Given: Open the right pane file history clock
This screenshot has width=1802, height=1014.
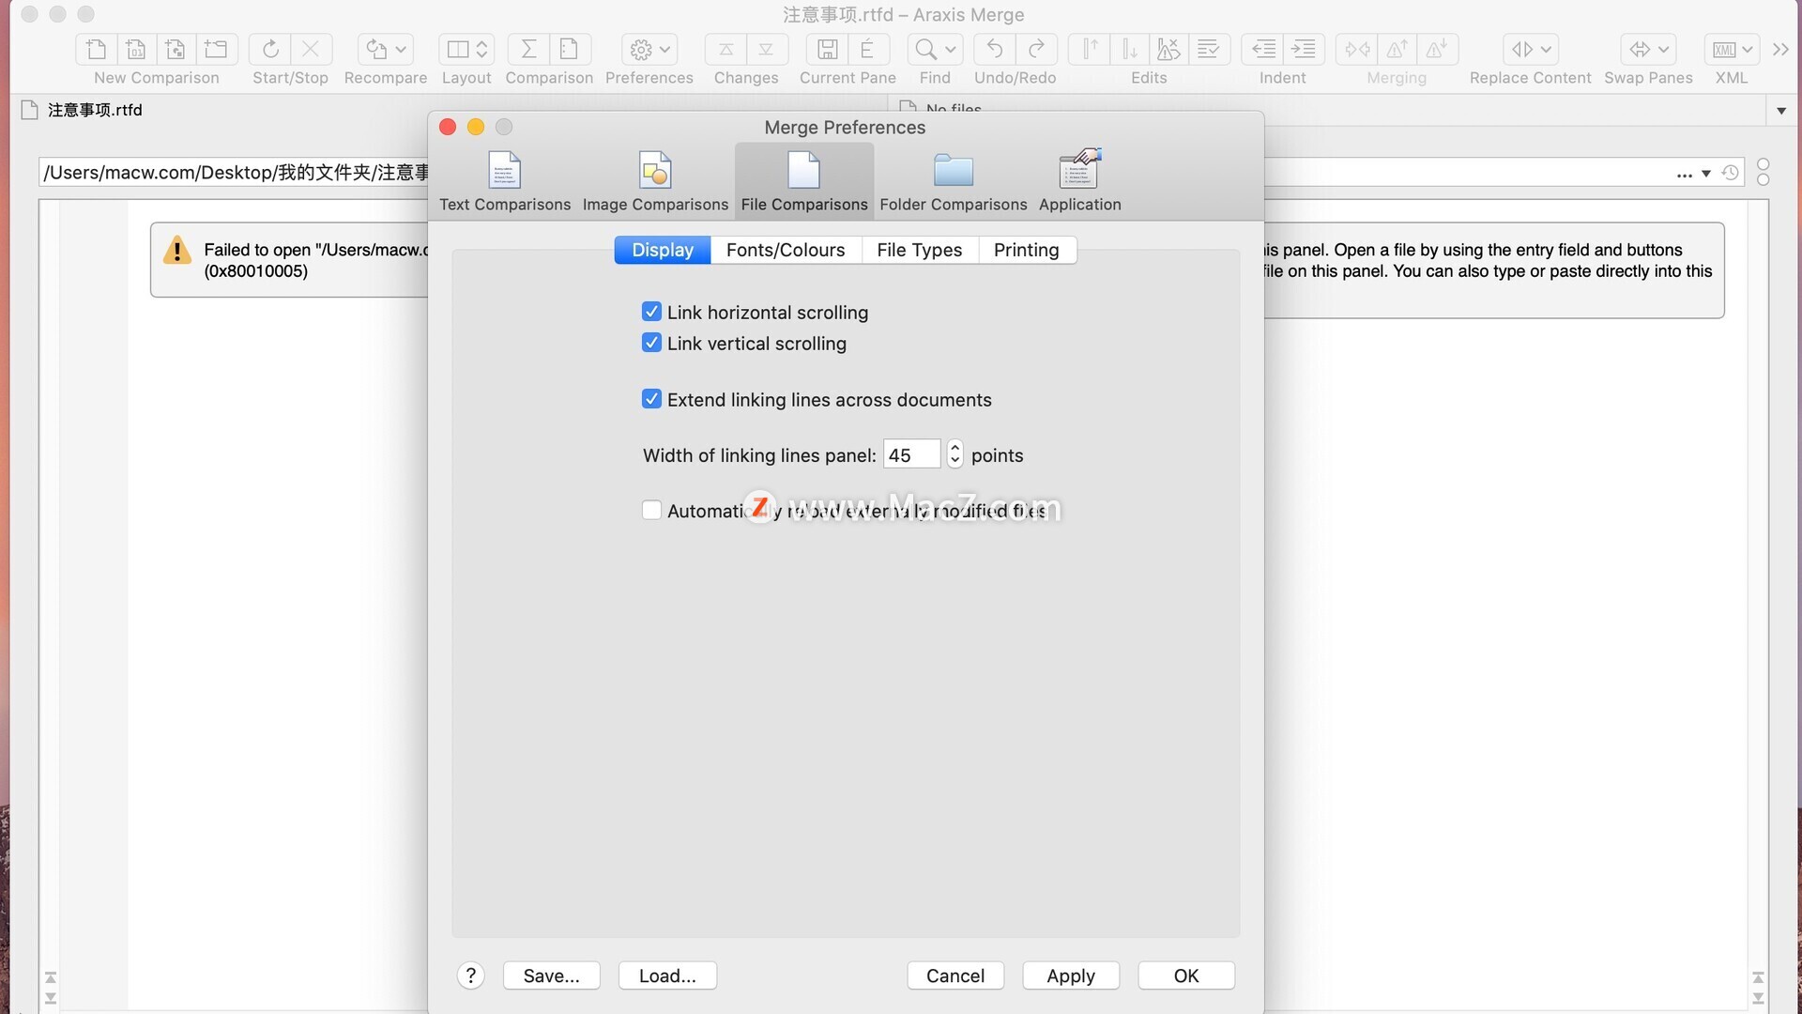Looking at the screenshot, I should (1731, 173).
